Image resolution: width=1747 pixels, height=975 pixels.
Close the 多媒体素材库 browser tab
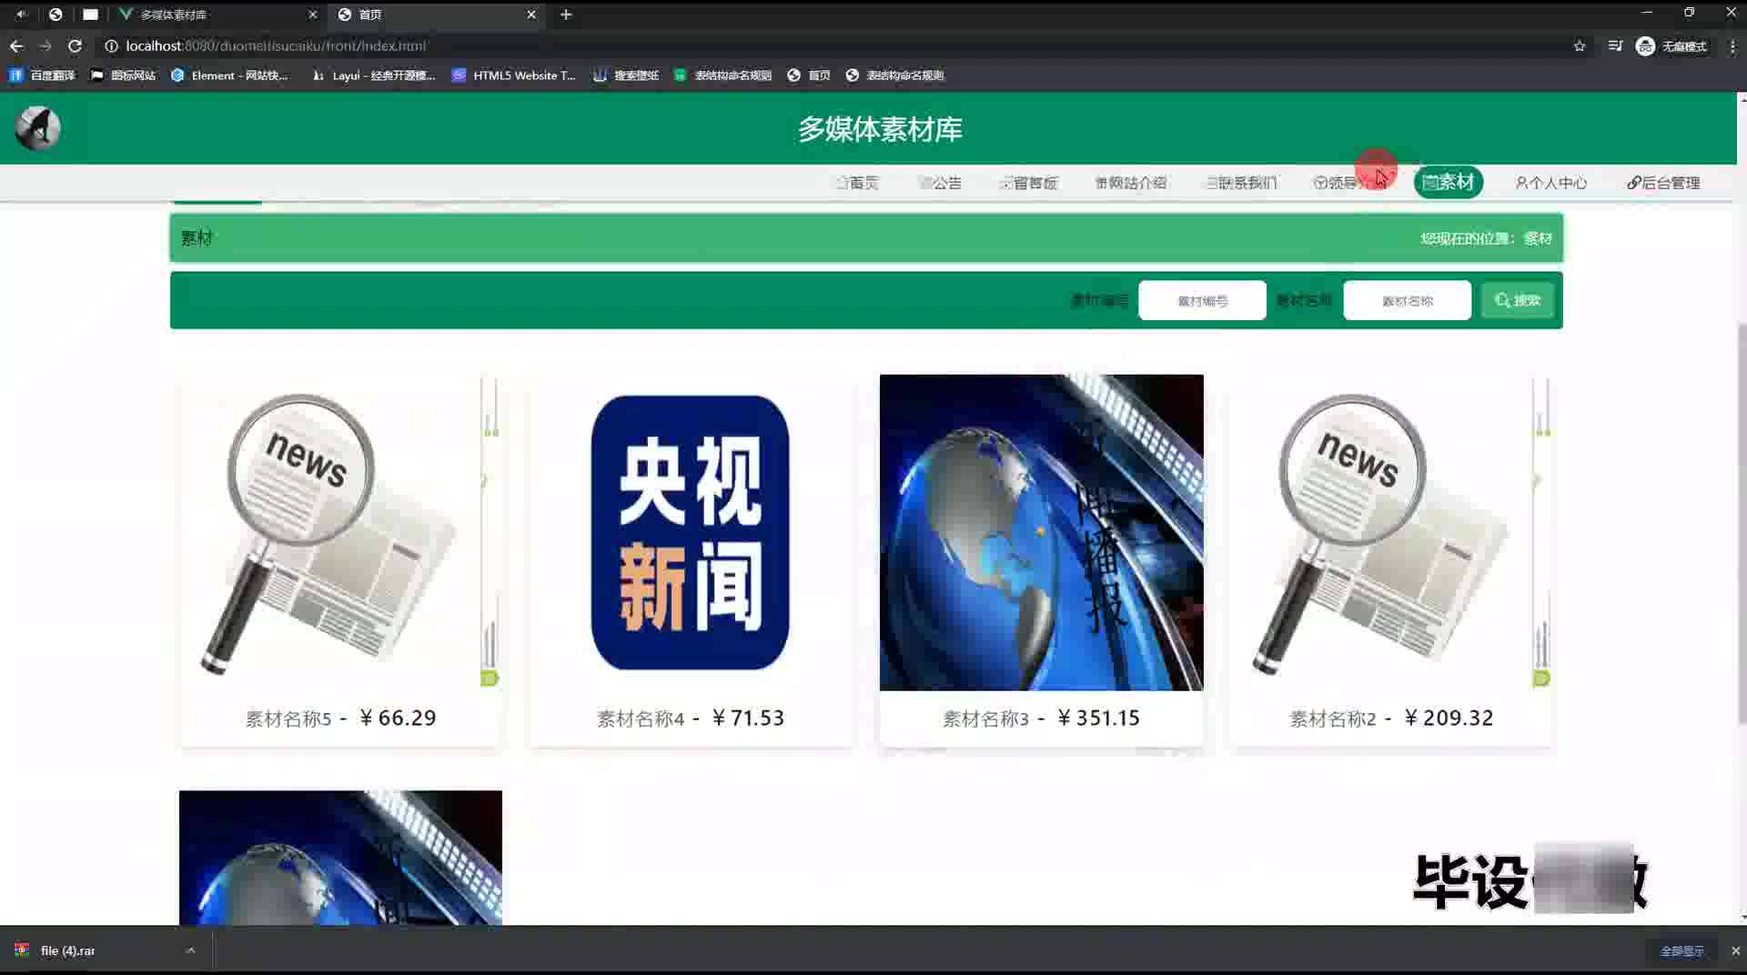point(312,15)
